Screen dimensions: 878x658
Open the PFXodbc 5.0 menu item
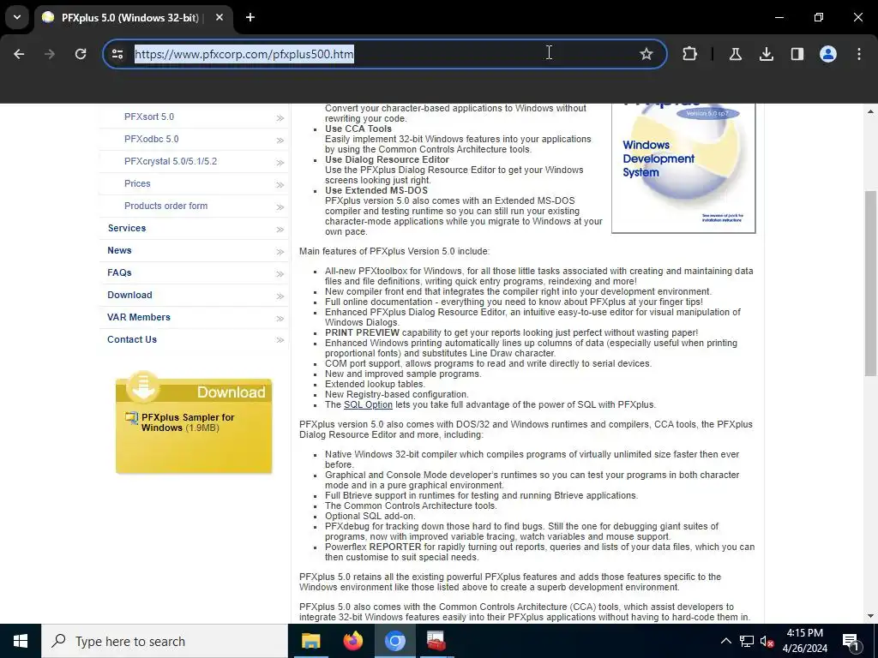(x=151, y=139)
